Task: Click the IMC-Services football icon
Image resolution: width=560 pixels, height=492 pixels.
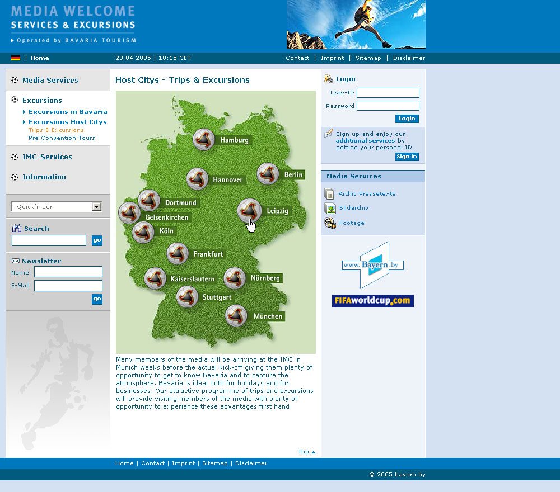Action: click(13, 157)
